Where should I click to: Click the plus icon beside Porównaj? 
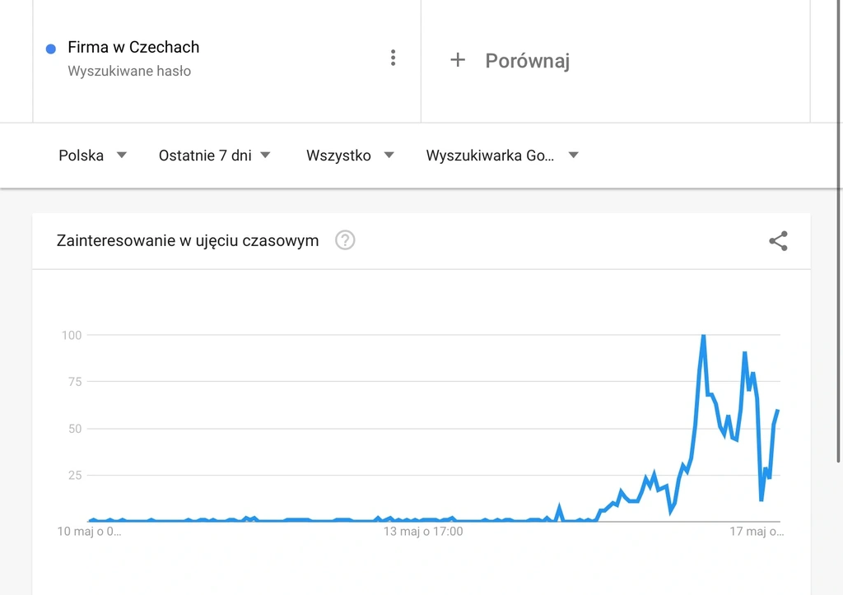[458, 59]
